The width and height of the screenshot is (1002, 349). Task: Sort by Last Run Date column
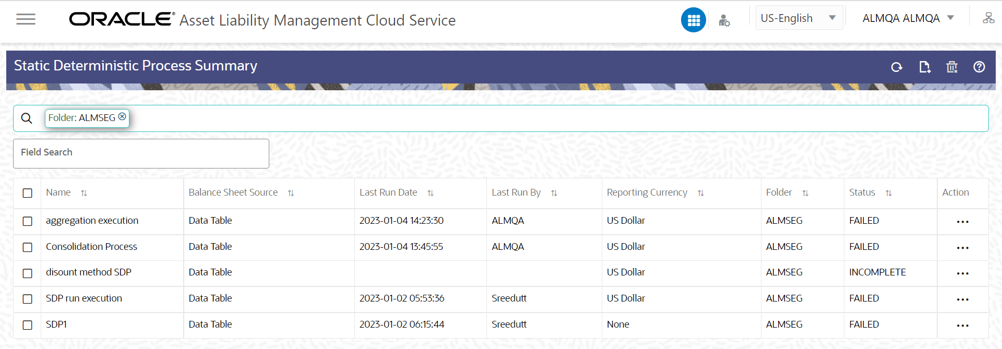pos(431,193)
